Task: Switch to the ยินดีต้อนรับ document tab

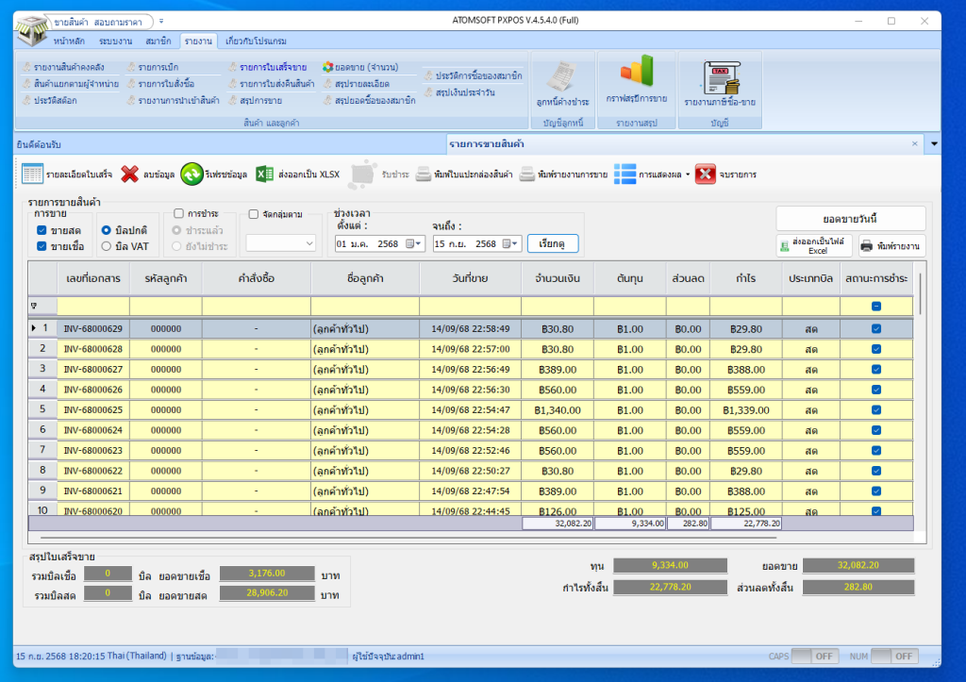Action: coord(39,144)
